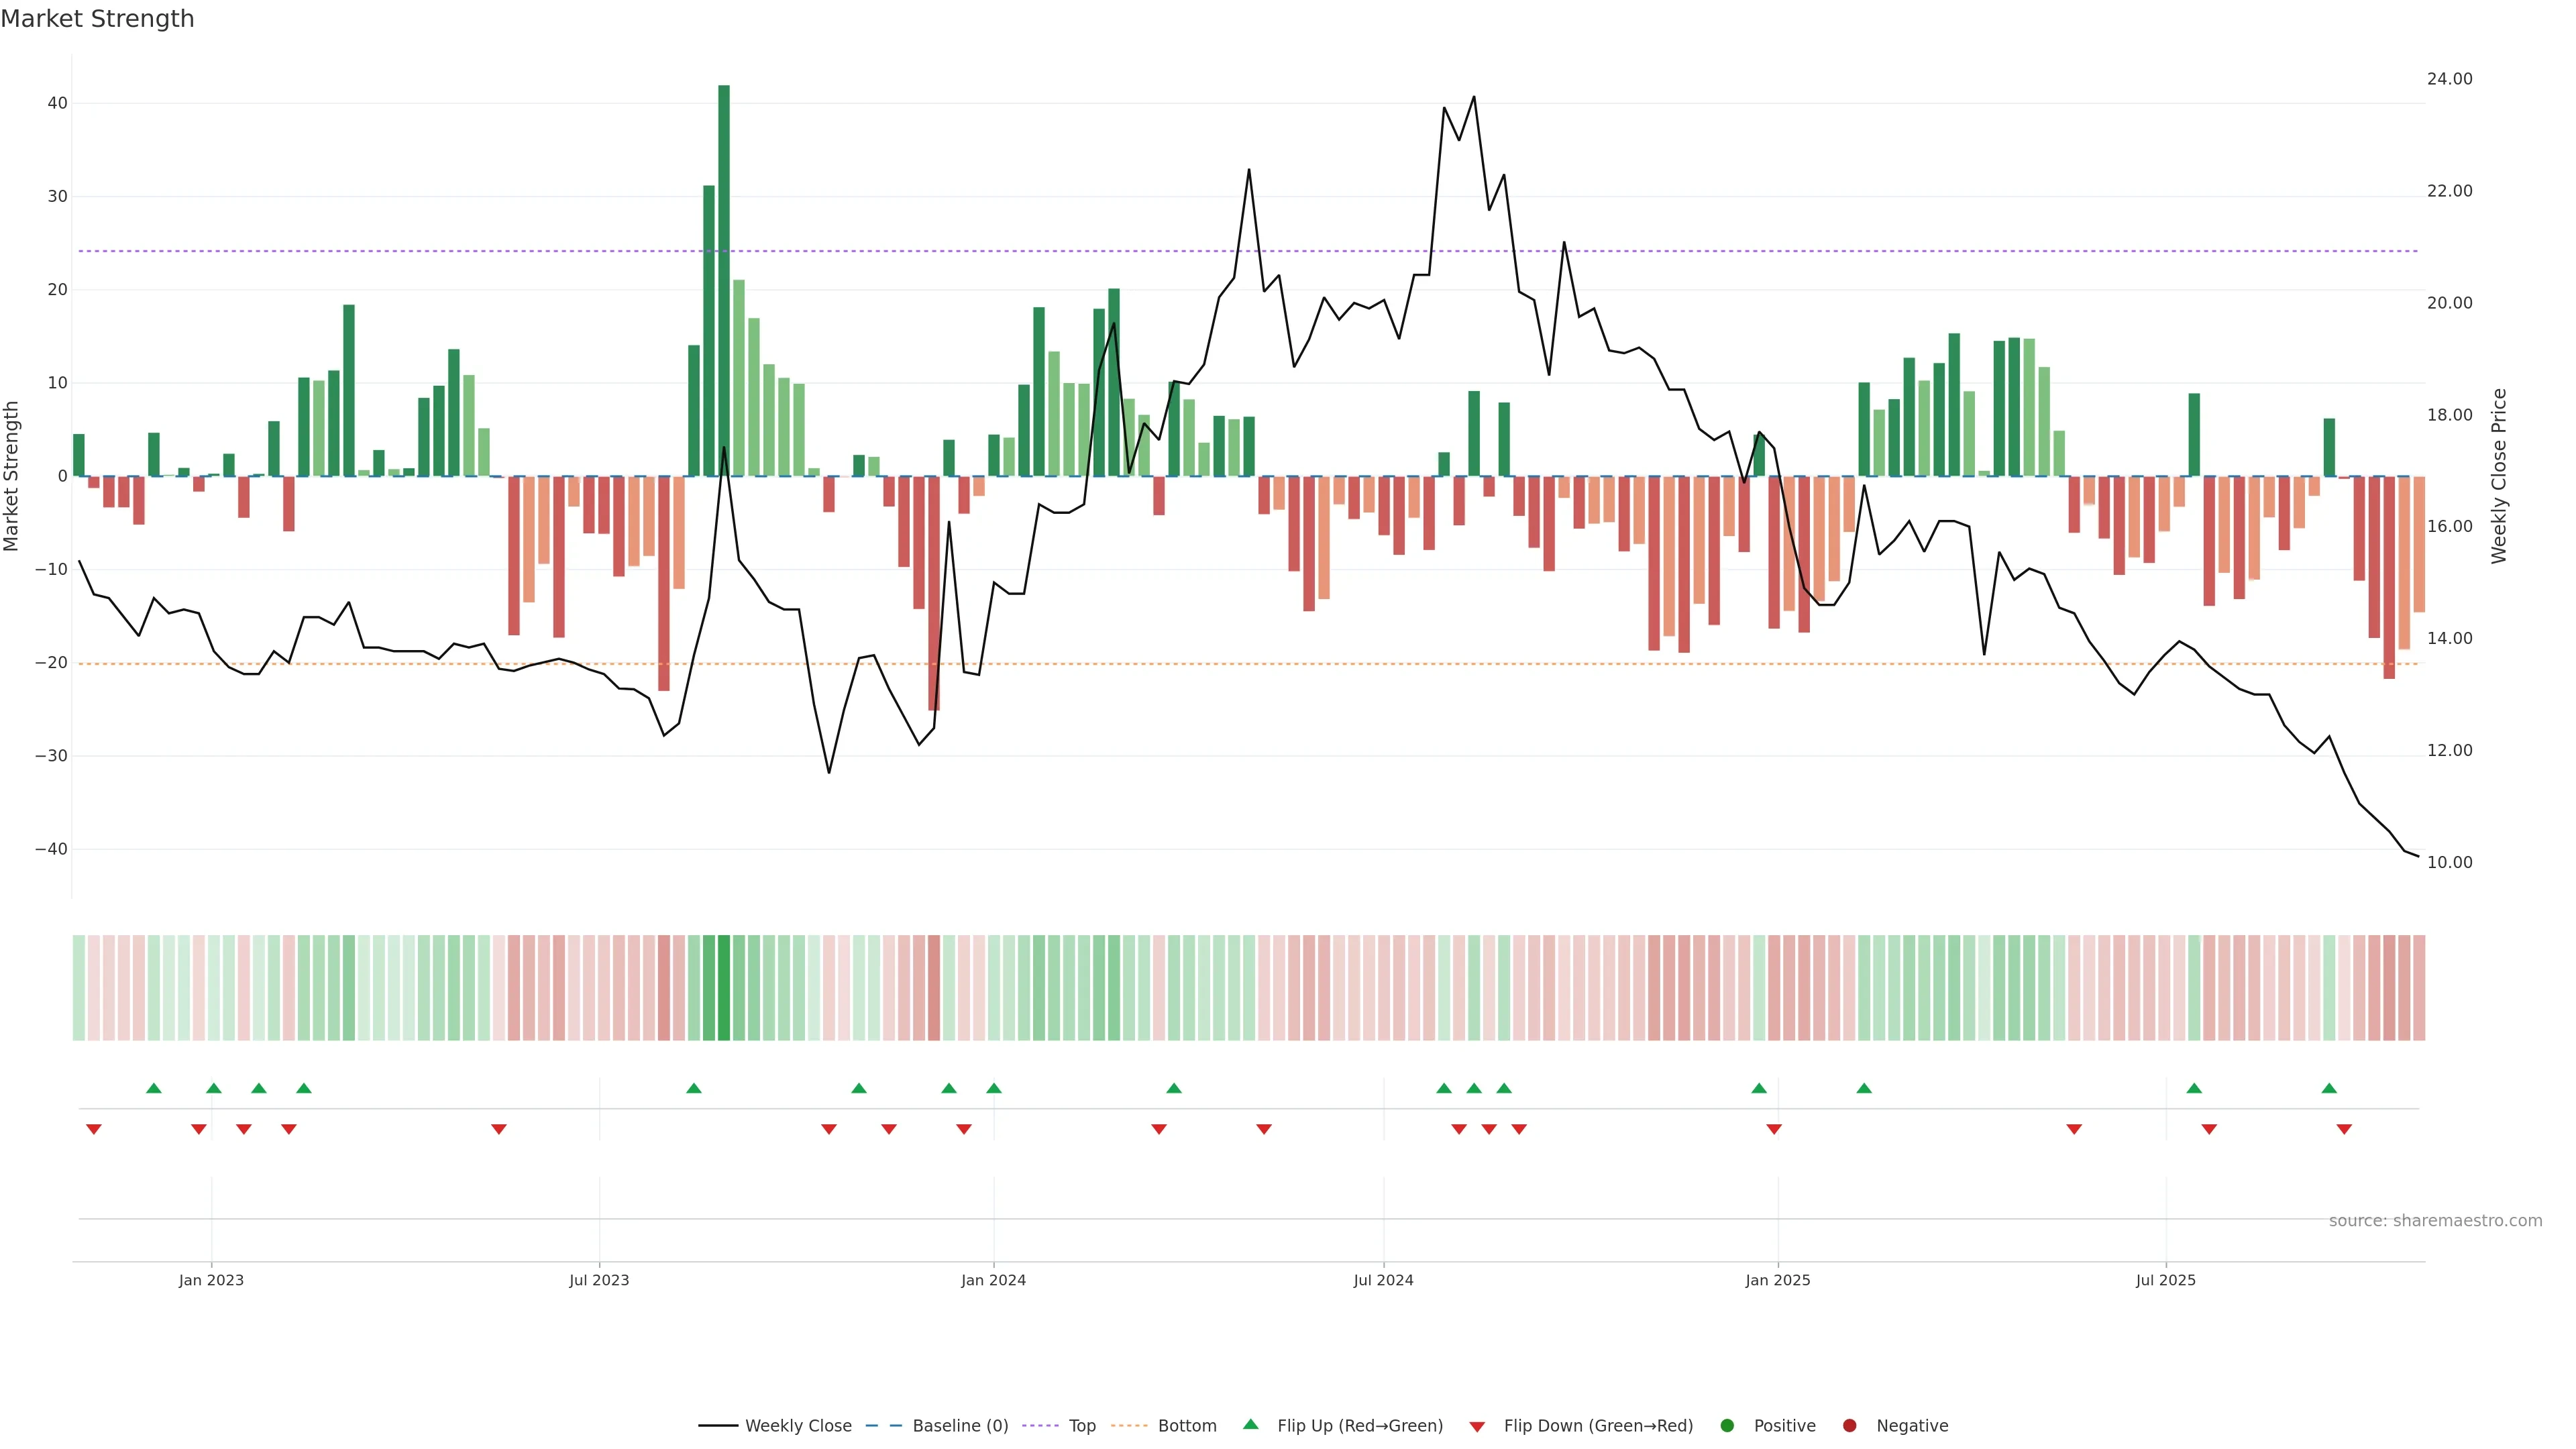The height and width of the screenshot is (1449, 2576).
Task: Click the 24.00 right axis tick label
Action: [2449, 79]
